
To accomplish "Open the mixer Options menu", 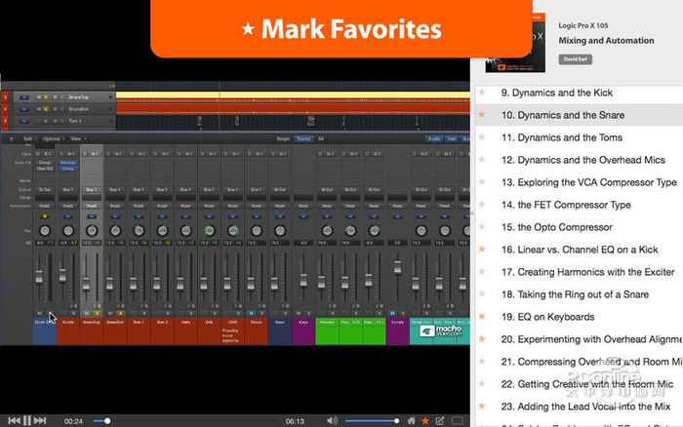I will pyautogui.click(x=53, y=138).
